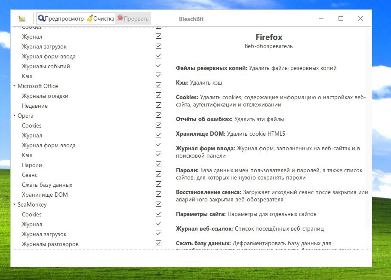This screenshot has width=391, height=280.
Task: Toggle the Пароли checkbox
Action: 158,164
